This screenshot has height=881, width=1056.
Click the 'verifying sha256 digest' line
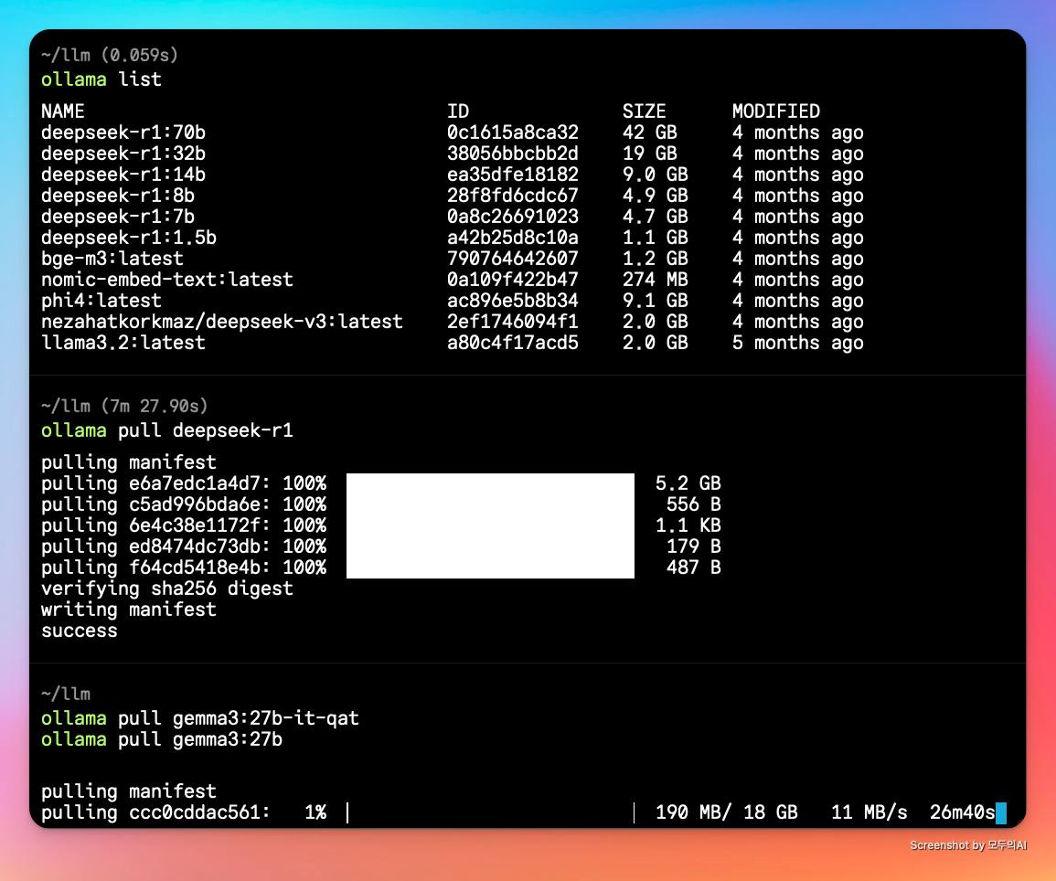[x=167, y=589]
